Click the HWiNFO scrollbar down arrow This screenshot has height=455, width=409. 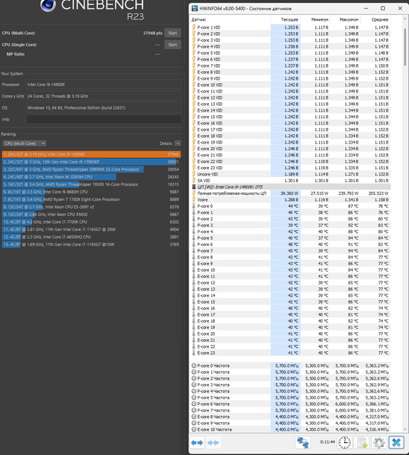click(405, 429)
